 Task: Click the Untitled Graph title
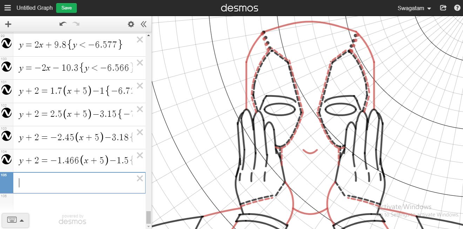point(34,7)
